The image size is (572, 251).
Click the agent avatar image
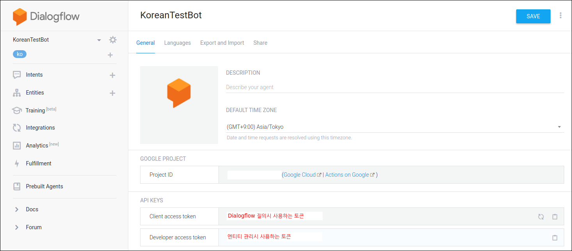179,105
